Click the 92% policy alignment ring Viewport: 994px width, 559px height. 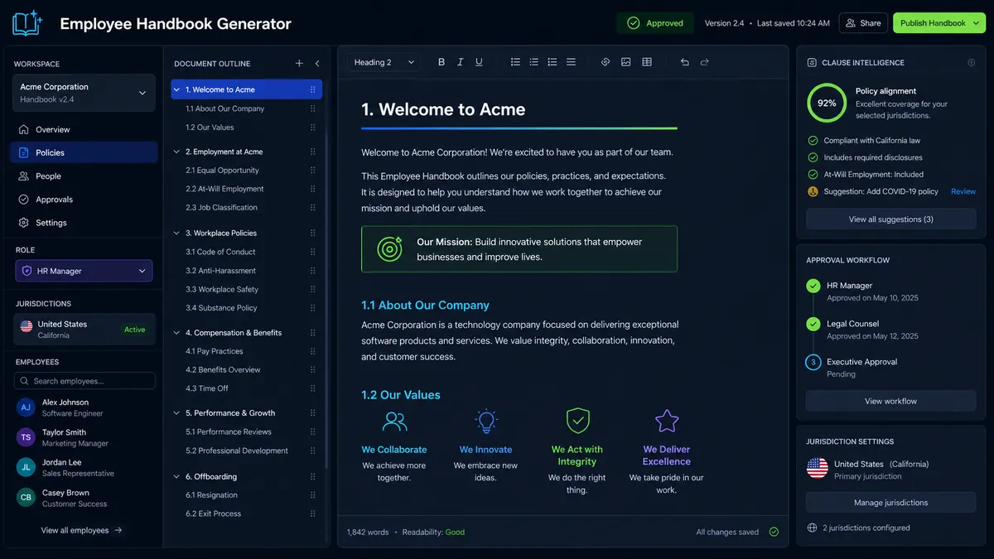[827, 104]
